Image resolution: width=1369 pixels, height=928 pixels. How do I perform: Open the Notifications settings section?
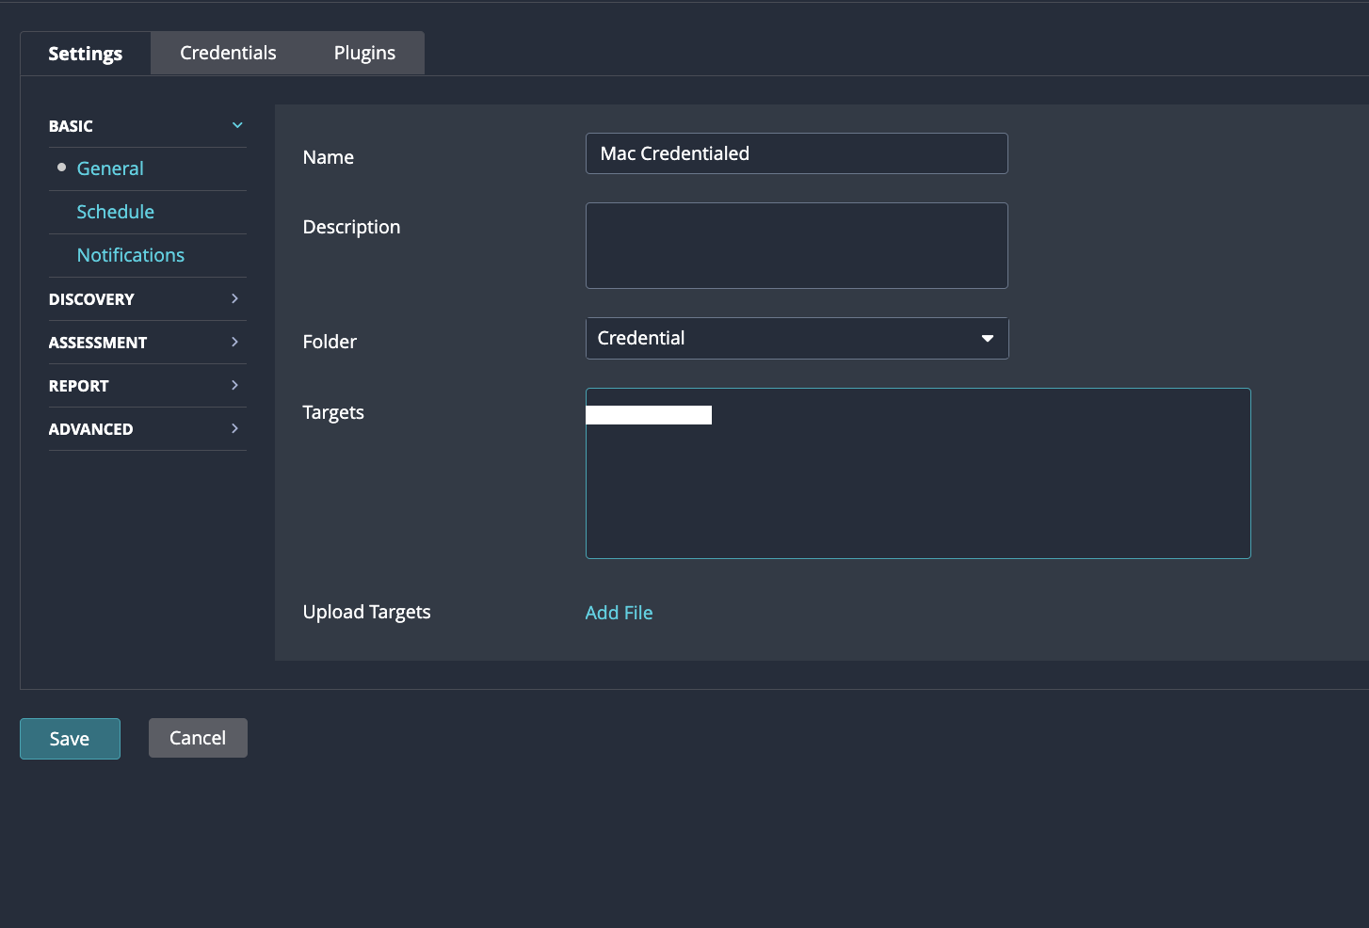click(x=130, y=254)
